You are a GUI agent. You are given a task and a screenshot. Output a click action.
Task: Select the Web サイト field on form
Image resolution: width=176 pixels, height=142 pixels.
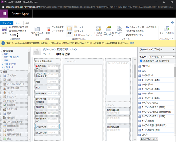click(x=47, y=94)
